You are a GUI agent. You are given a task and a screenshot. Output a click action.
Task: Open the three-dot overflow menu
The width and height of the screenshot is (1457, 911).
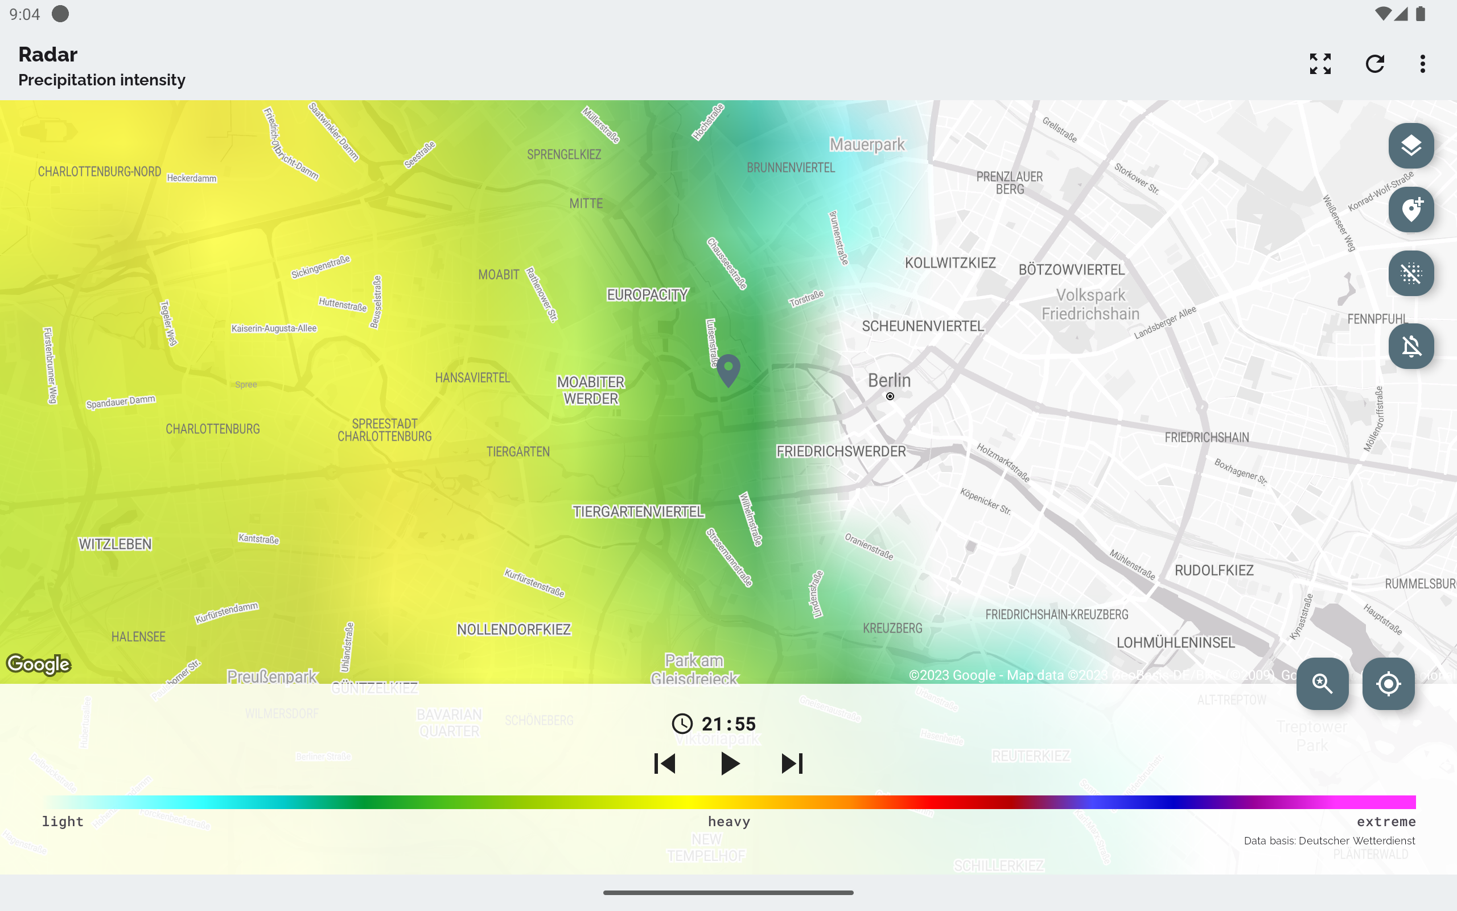(x=1423, y=64)
